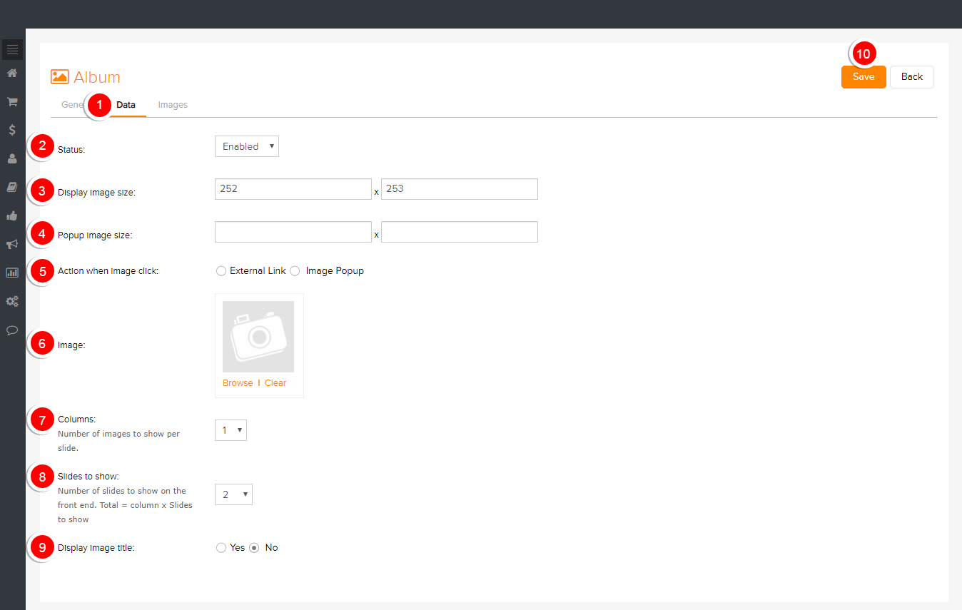This screenshot has height=610, width=962.
Task: Open the user icon in sidebar
Action: pyautogui.click(x=12, y=158)
